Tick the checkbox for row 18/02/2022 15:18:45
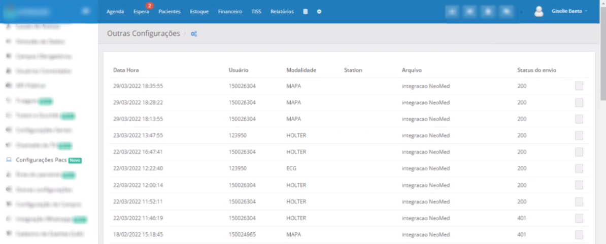606x244 pixels. (579, 235)
